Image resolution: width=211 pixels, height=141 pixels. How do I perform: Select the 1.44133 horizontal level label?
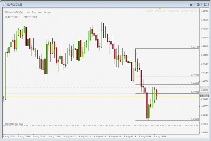point(195,47)
